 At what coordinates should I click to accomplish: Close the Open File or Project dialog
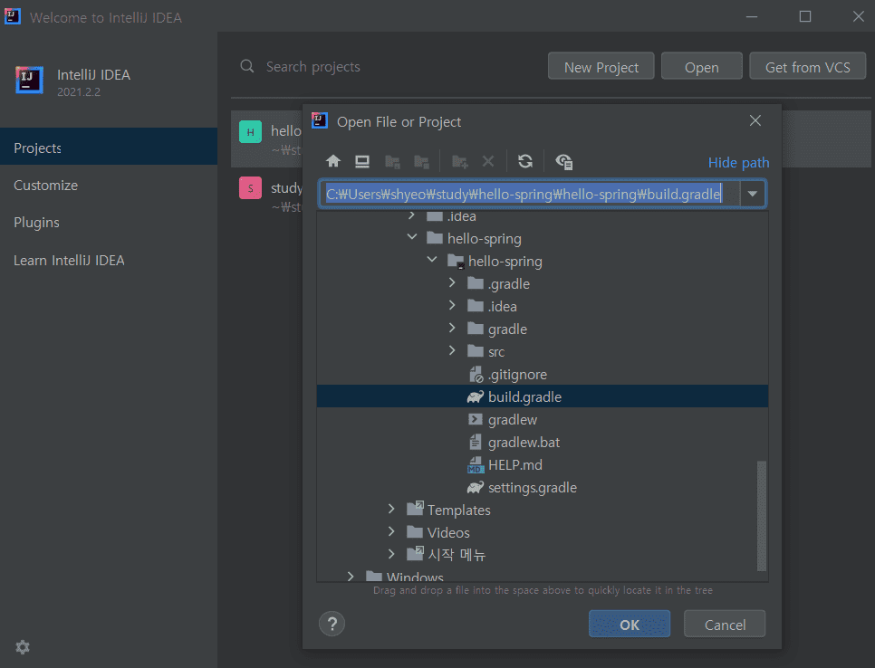755,120
